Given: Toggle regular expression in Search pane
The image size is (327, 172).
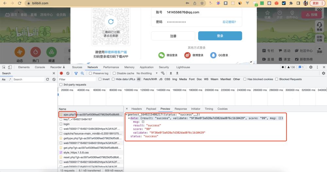Looking at the screenshot, I should click(10, 79).
